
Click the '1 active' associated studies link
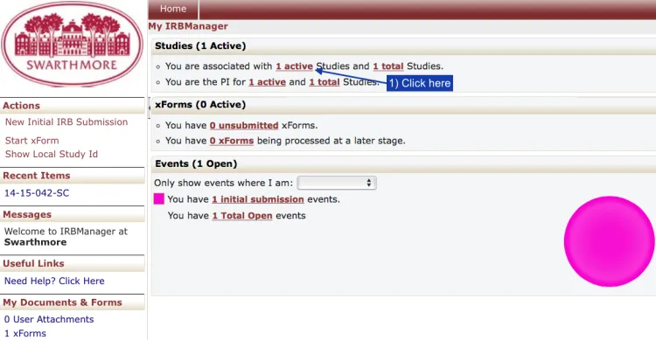coord(294,66)
